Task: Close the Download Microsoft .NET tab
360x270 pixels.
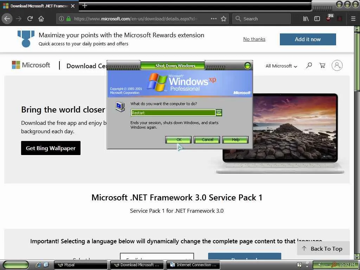Action: point(73,6)
